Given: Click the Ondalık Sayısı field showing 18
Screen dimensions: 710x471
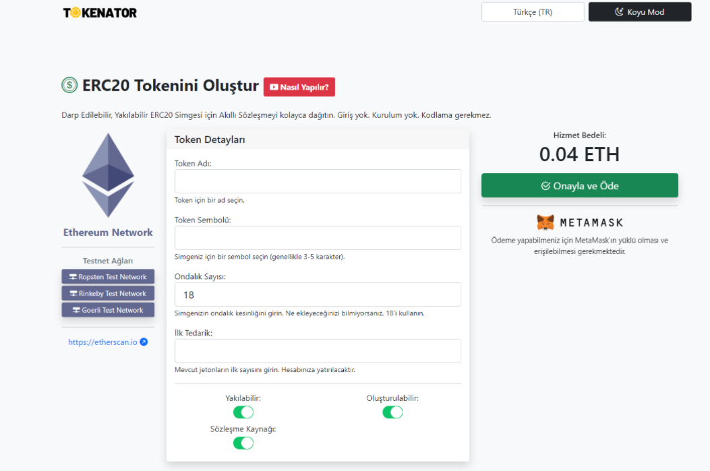Looking at the screenshot, I should tap(318, 294).
